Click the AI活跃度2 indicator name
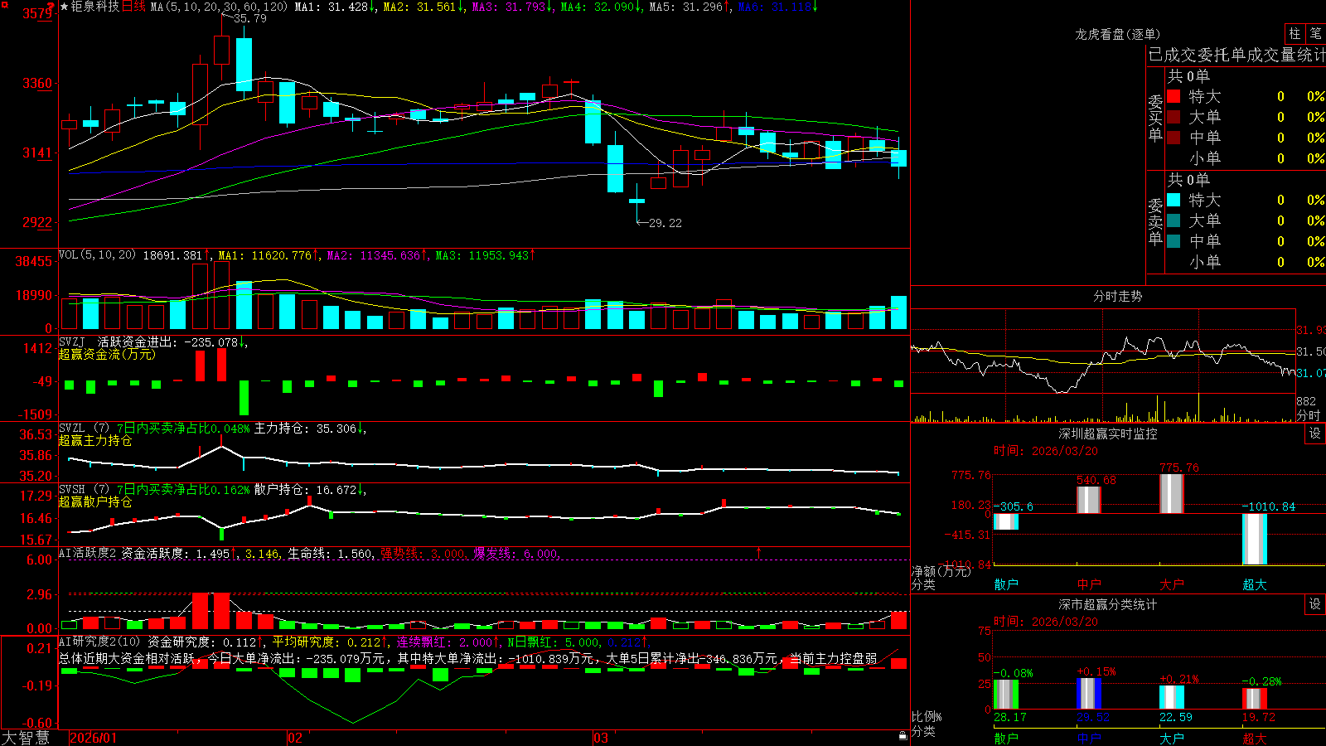Viewport: 1326px width, 746px height. click(x=88, y=553)
